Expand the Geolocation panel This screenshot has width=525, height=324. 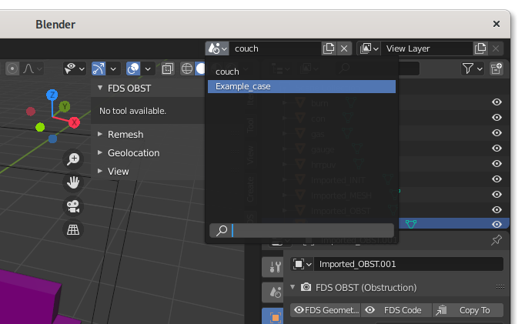pyautogui.click(x=100, y=152)
